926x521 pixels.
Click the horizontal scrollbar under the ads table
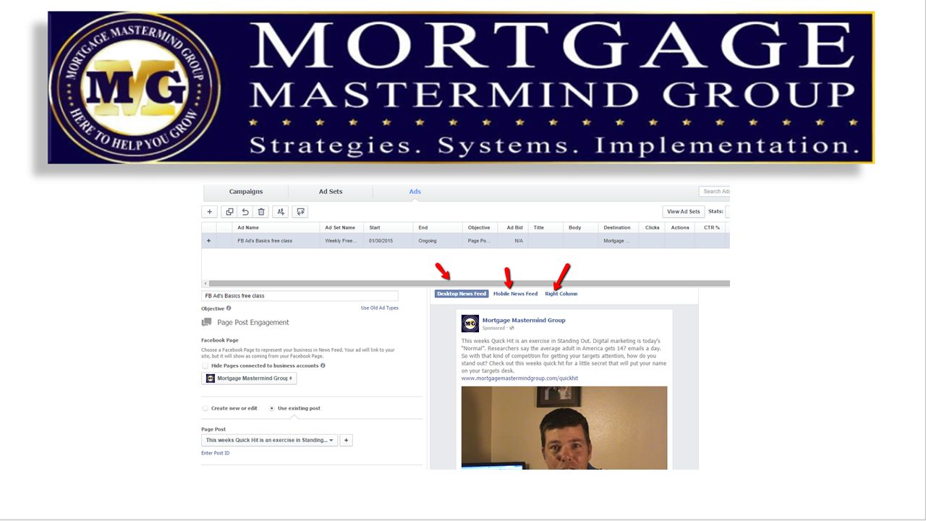pyautogui.click(x=469, y=284)
